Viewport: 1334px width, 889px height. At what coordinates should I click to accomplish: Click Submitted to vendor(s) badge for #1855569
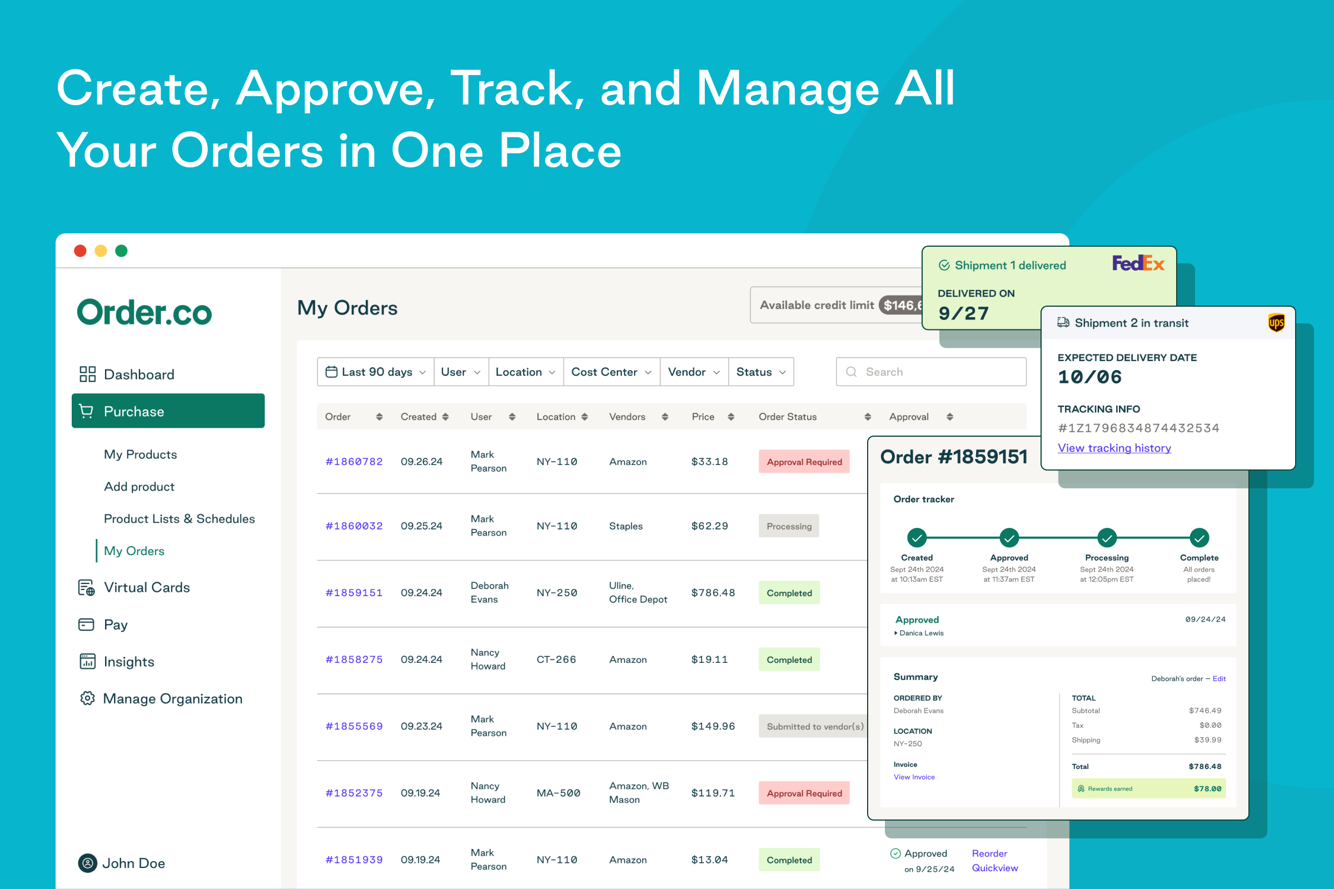coord(814,726)
